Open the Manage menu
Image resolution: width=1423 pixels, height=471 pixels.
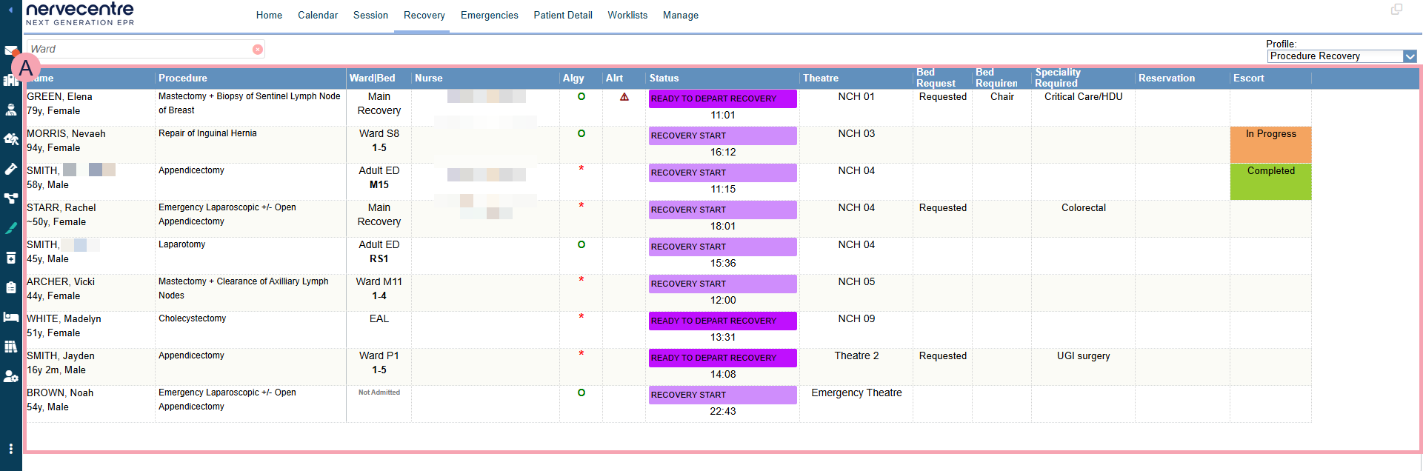click(680, 16)
